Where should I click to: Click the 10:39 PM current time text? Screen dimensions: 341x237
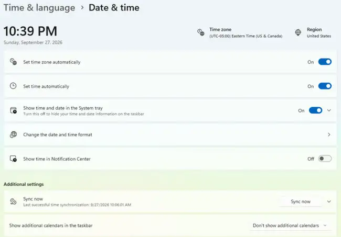click(x=30, y=31)
